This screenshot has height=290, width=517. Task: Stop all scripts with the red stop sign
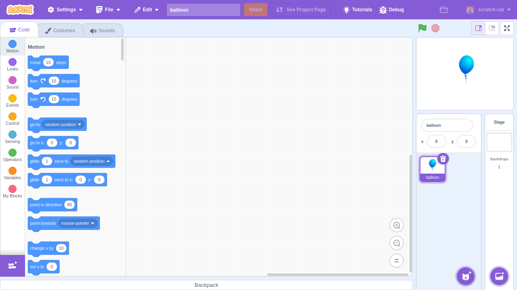click(x=435, y=28)
